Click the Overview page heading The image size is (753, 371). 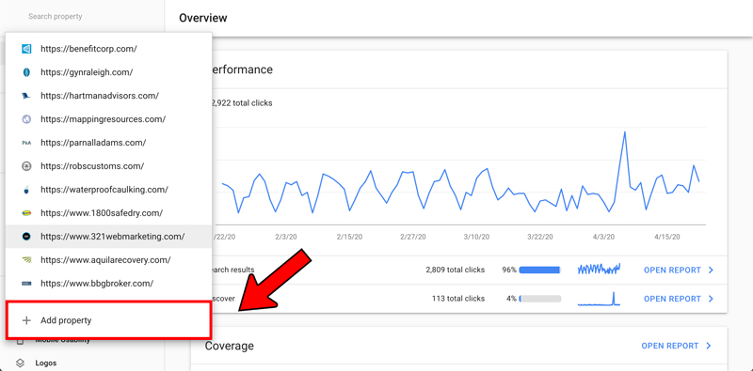pos(202,18)
